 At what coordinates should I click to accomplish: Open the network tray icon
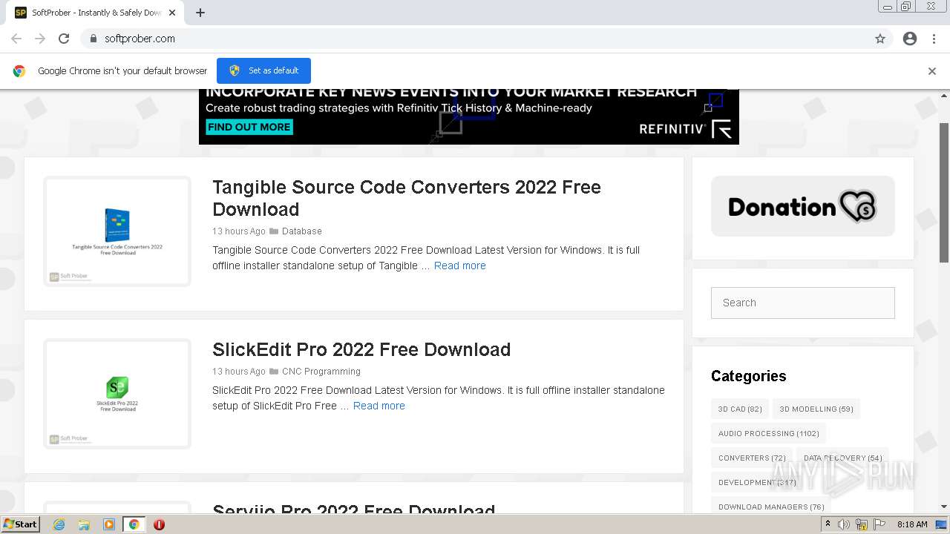[862, 524]
